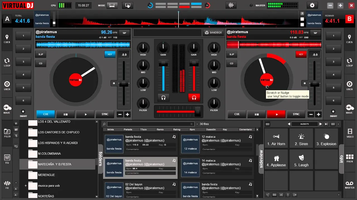Viewport: 357px width, 200px height.
Task: Increase deck A pitch with plus button
Action: click(x=127, y=114)
